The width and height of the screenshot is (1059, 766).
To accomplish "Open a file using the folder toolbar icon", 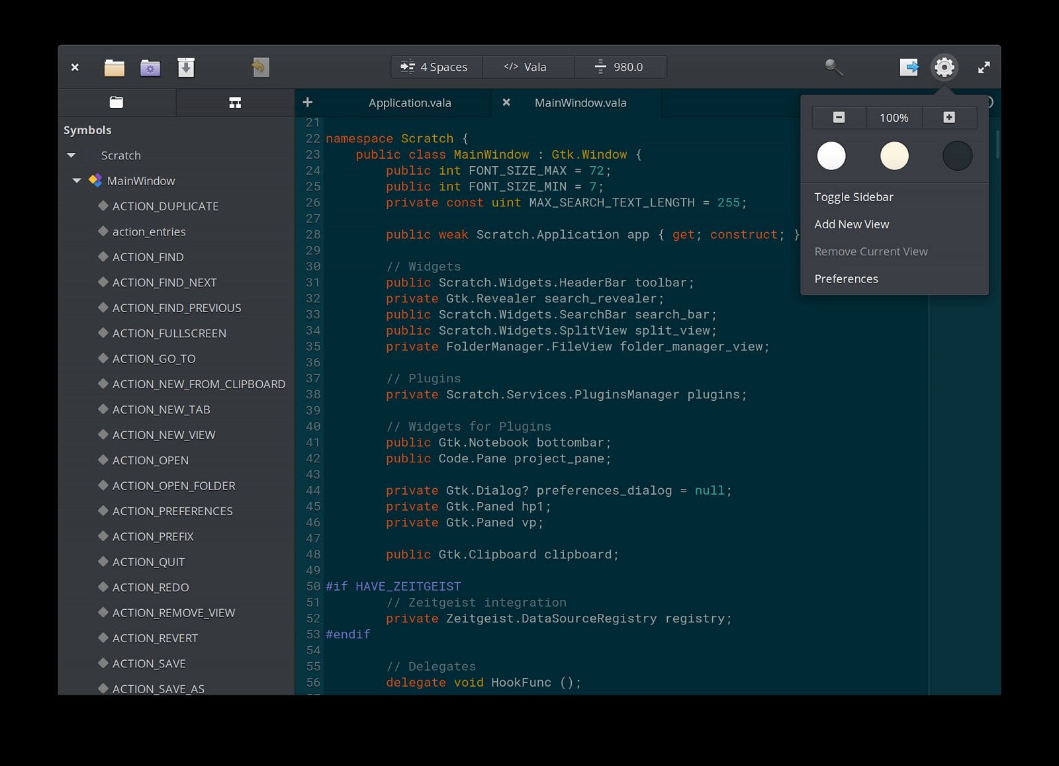I will coord(114,67).
